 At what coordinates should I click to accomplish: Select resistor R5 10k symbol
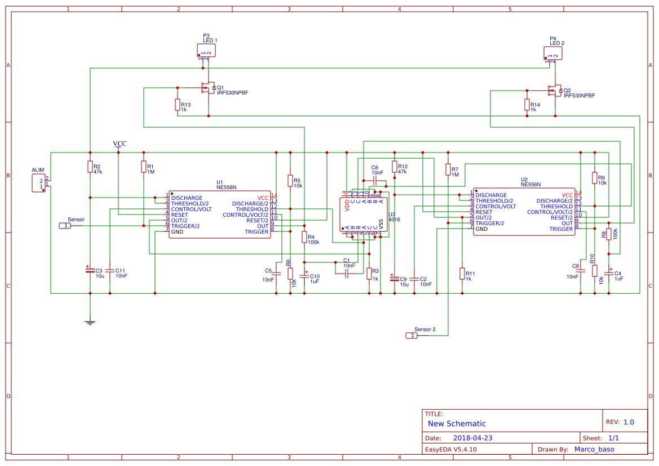point(290,181)
